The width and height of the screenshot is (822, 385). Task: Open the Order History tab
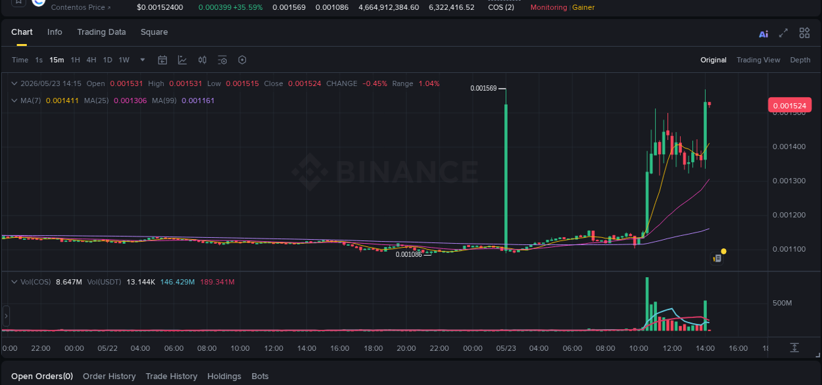[109, 376]
